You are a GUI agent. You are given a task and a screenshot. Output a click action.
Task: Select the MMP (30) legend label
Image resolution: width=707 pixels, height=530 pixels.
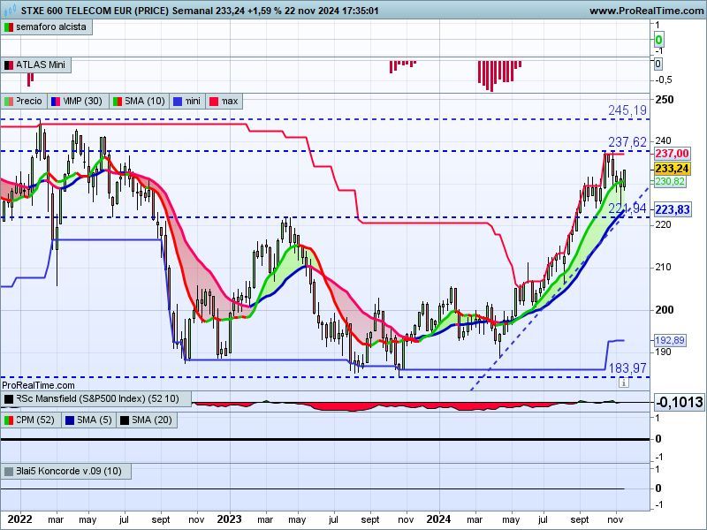pos(83,101)
